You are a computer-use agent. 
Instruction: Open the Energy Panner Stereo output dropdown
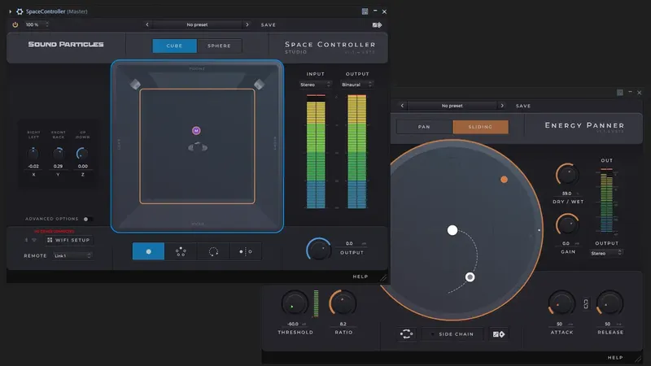click(606, 253)
